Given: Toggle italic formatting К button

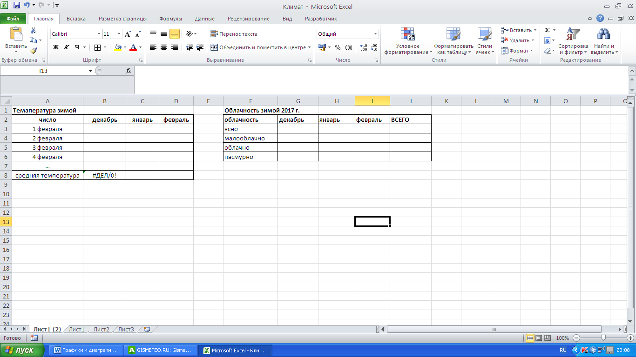Looking at the screenshot, I should tap(67, 47).
